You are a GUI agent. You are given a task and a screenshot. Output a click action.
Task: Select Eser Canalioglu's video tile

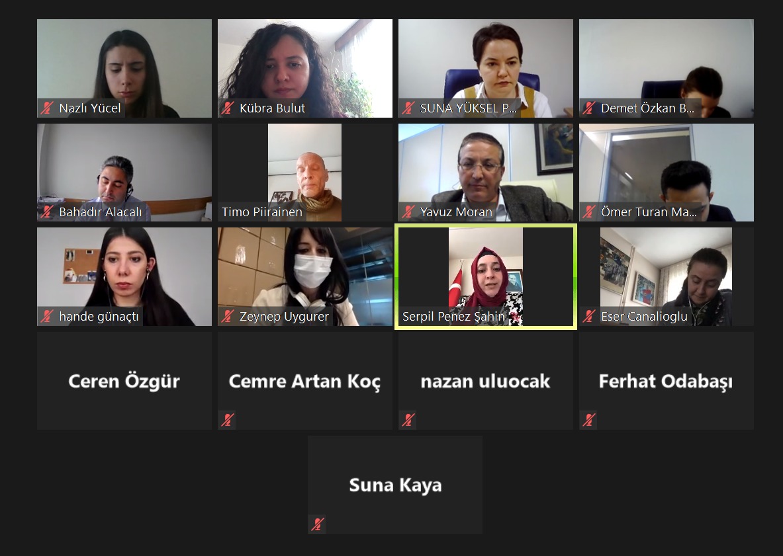tap(666, 277)
